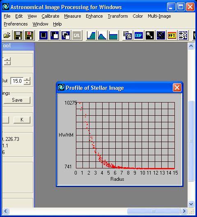Click the Save button in the tool panel
The image size is (197, 217).
click(x=17, y=100)
